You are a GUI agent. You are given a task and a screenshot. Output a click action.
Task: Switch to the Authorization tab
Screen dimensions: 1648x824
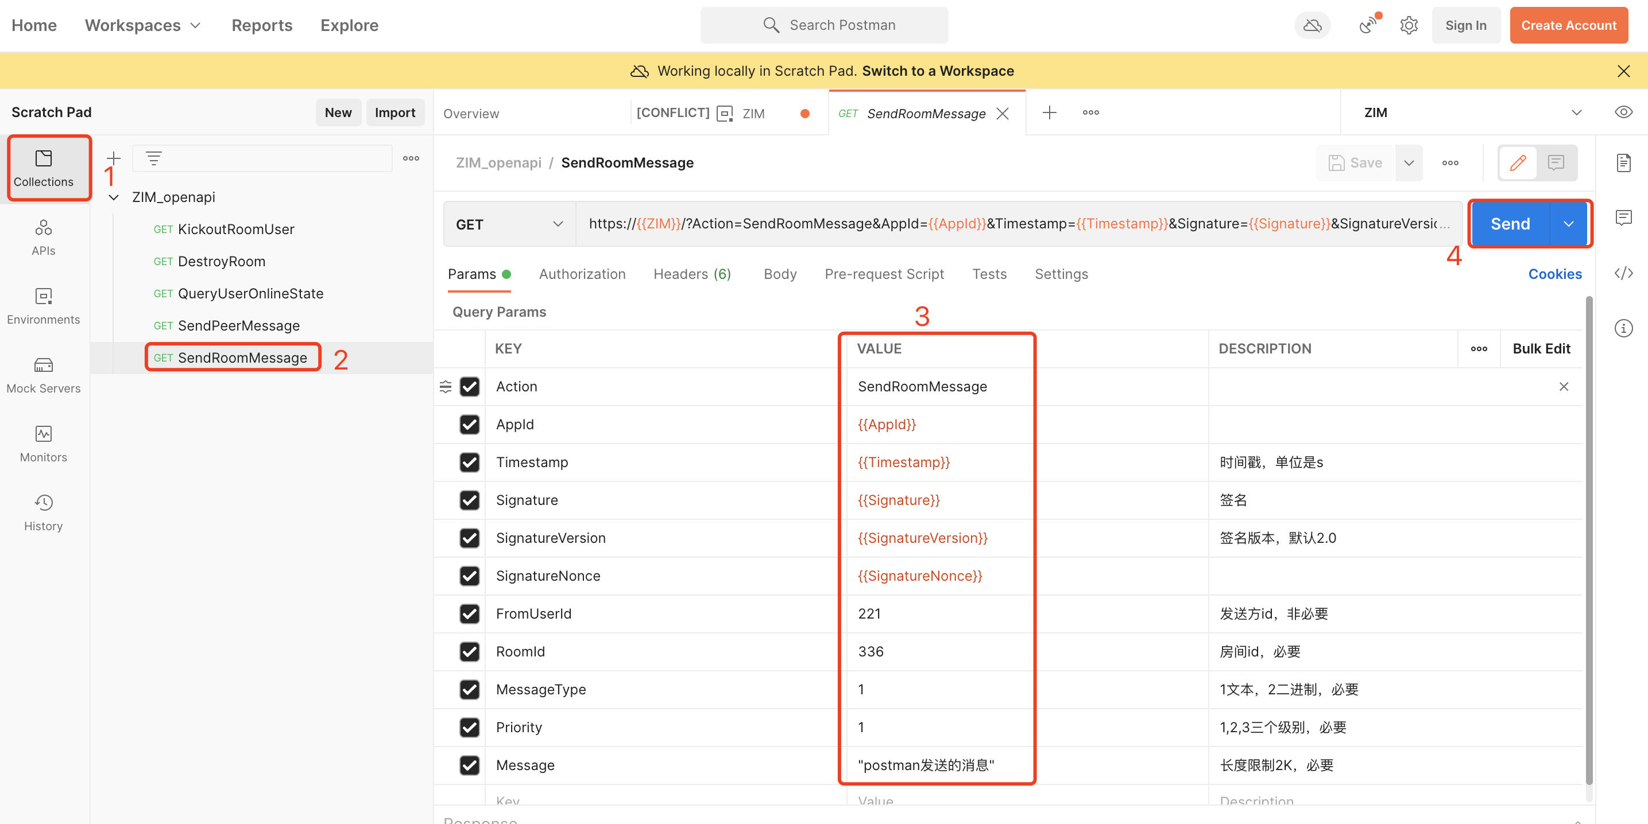(x=582, y=274)
